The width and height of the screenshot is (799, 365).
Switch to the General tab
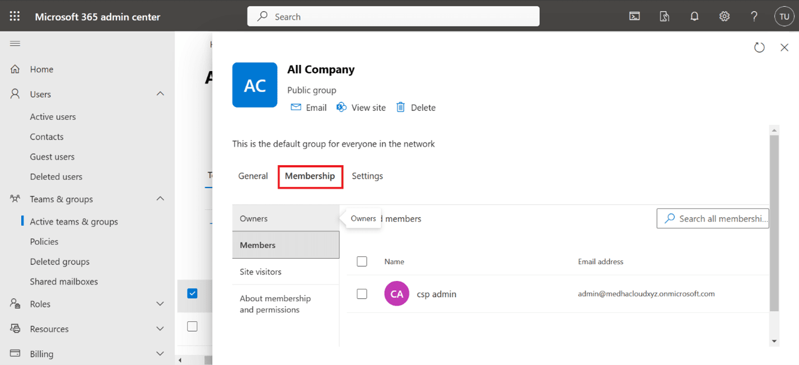click(253, 175)
